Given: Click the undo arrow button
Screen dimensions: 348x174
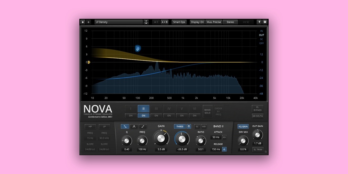Looking at the screenshot, I should [83, 22].
